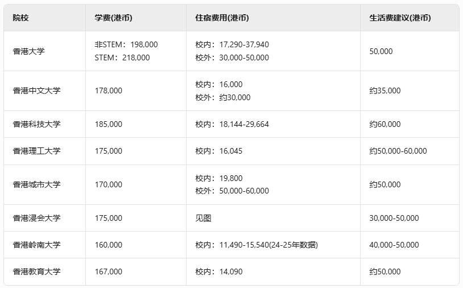Click 校内:16,000 housing text
This screenshot has width=463, height=288.
coord(219,84)
